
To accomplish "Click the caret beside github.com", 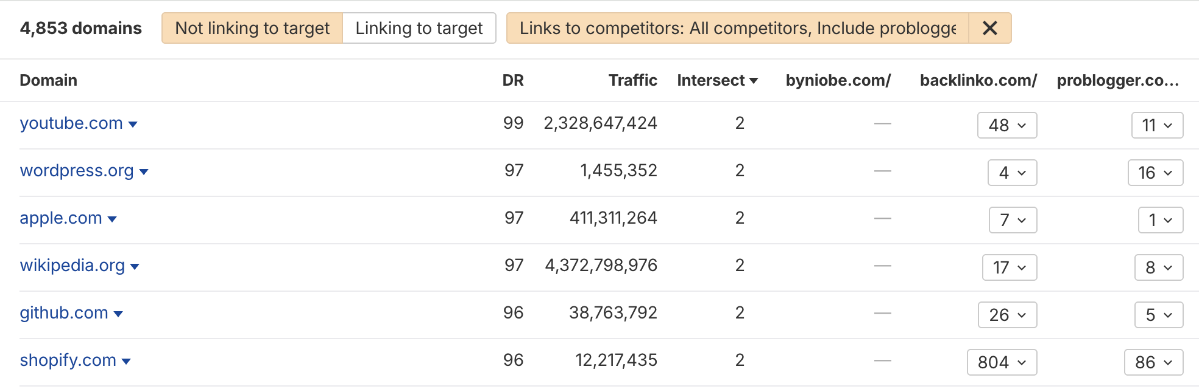I will tap(118, 314).
